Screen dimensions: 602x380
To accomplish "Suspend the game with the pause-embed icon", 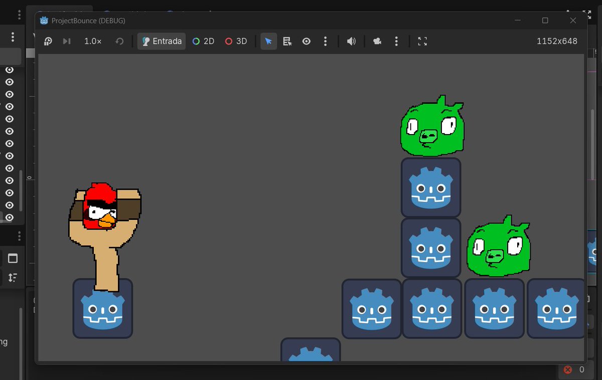I will 48,41.
